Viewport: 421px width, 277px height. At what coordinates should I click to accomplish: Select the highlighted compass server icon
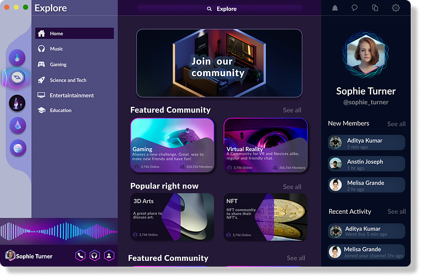pos(17,78)
